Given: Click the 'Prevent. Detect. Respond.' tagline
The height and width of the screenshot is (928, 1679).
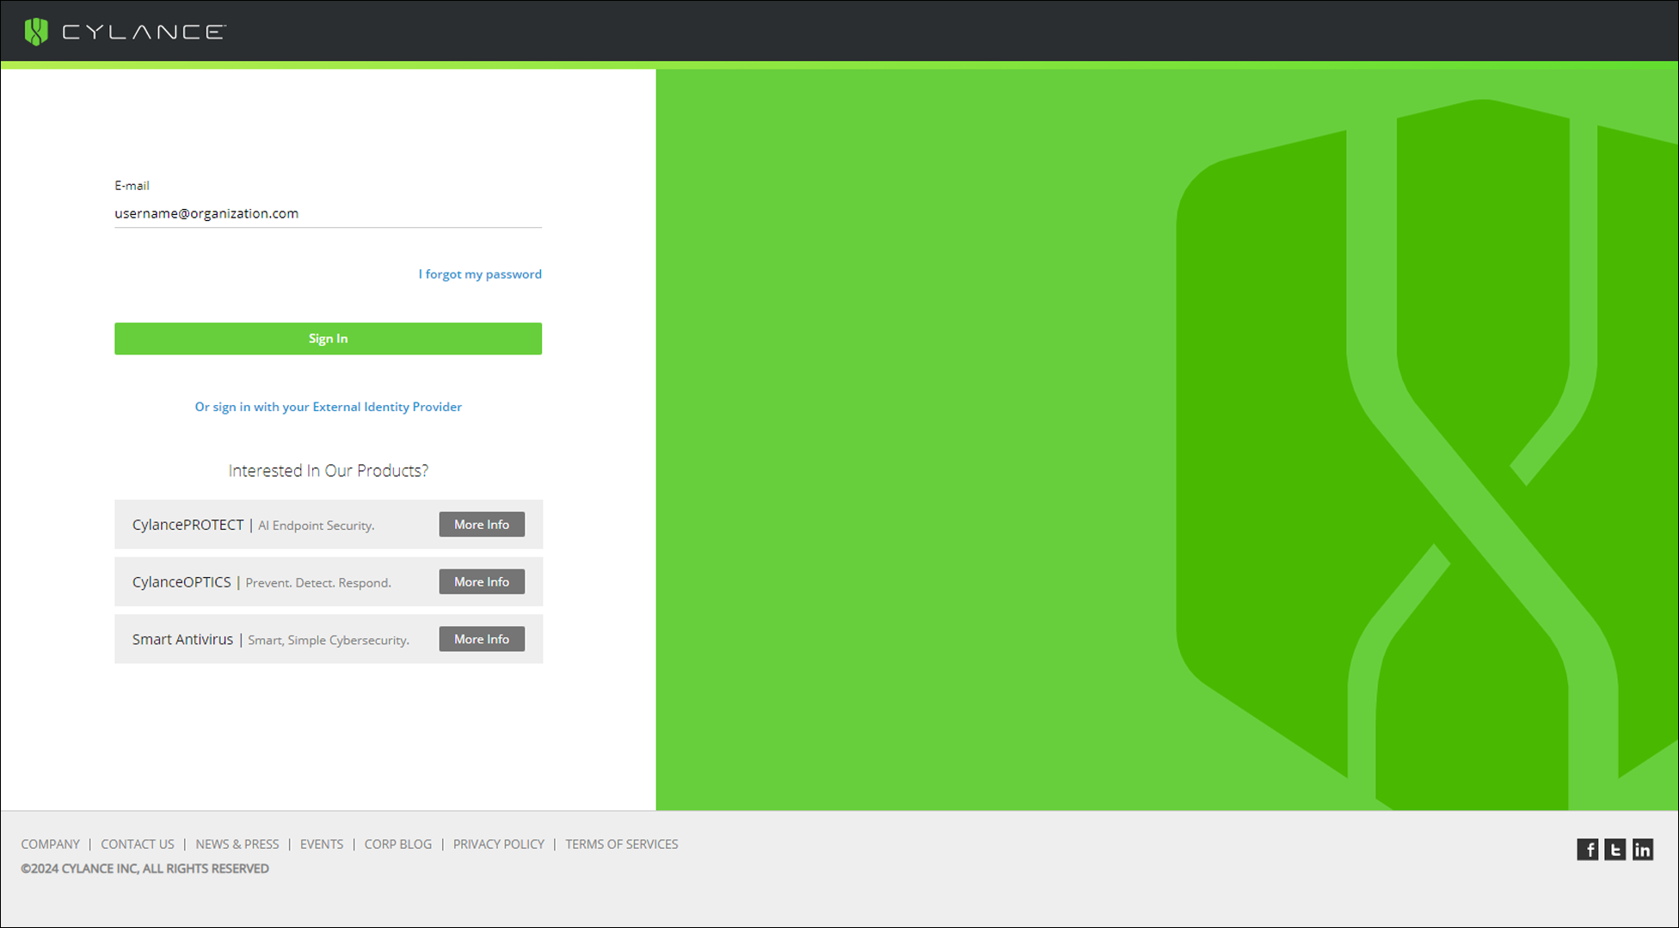Looking at the screenshot, I should tap(318, 583).
